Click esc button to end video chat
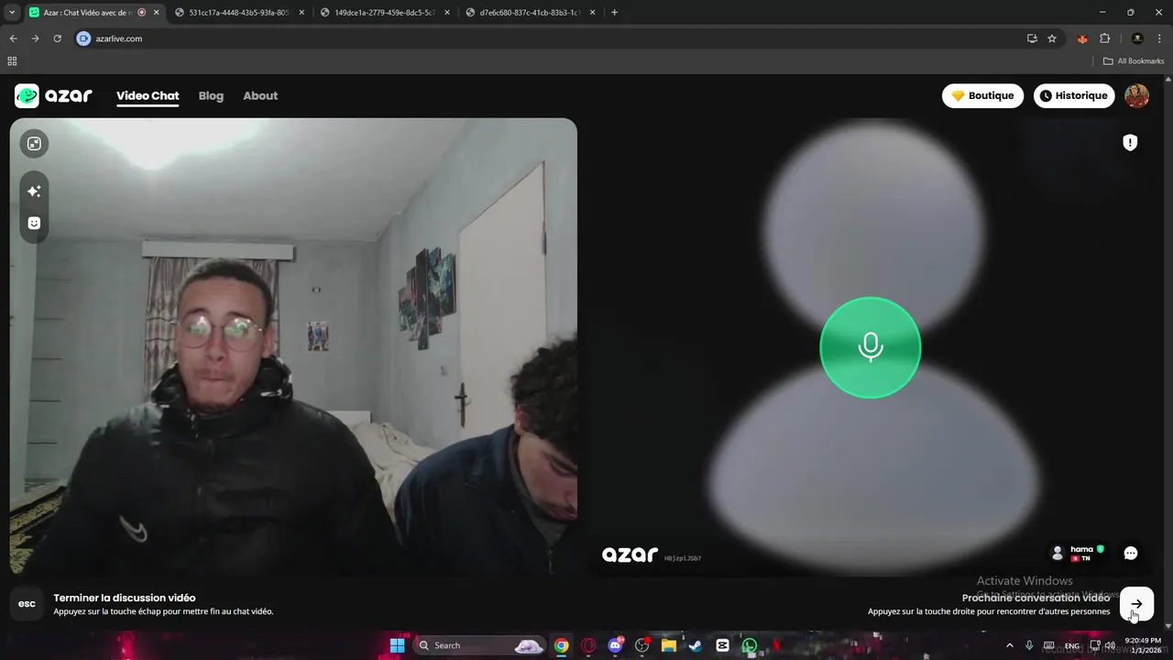Screen dimensions: 1173x660 click(x=27, y=604)
